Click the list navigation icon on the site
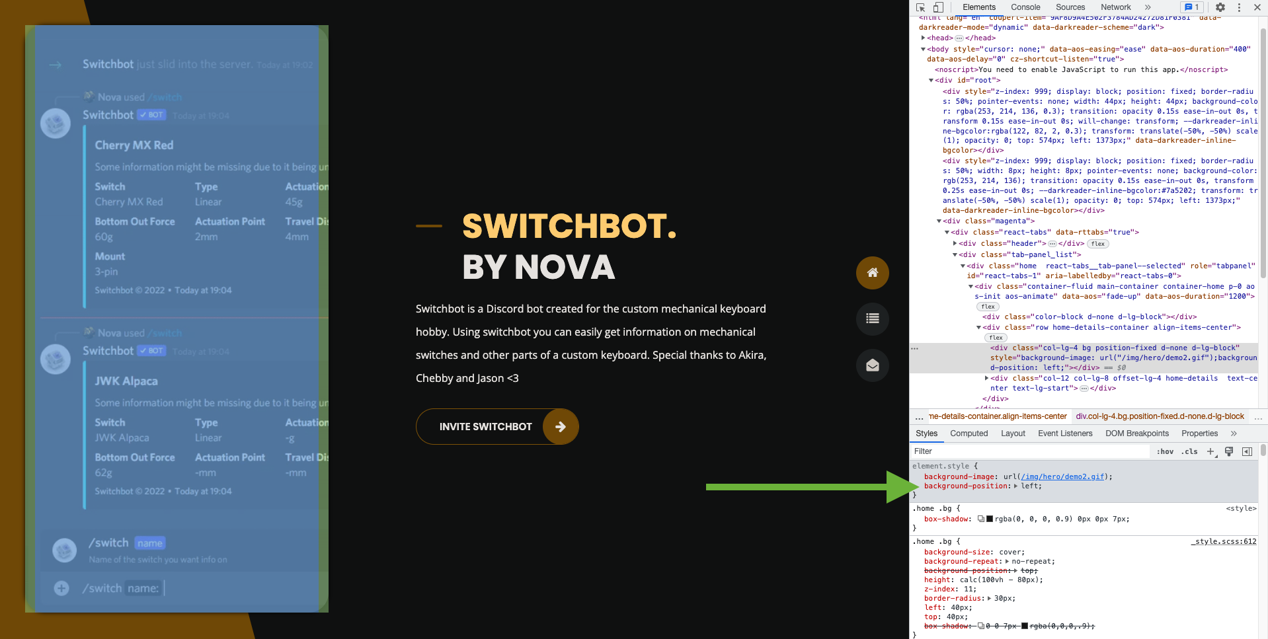Viewport: 1268px width, 639px height. point(872,319)
